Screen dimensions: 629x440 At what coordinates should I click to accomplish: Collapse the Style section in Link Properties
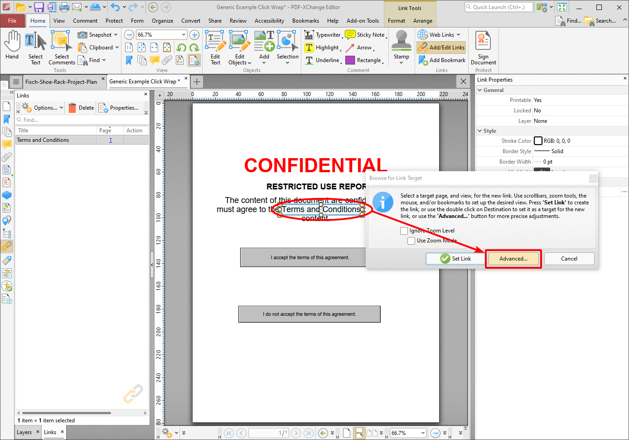click(x=480, y=131)
